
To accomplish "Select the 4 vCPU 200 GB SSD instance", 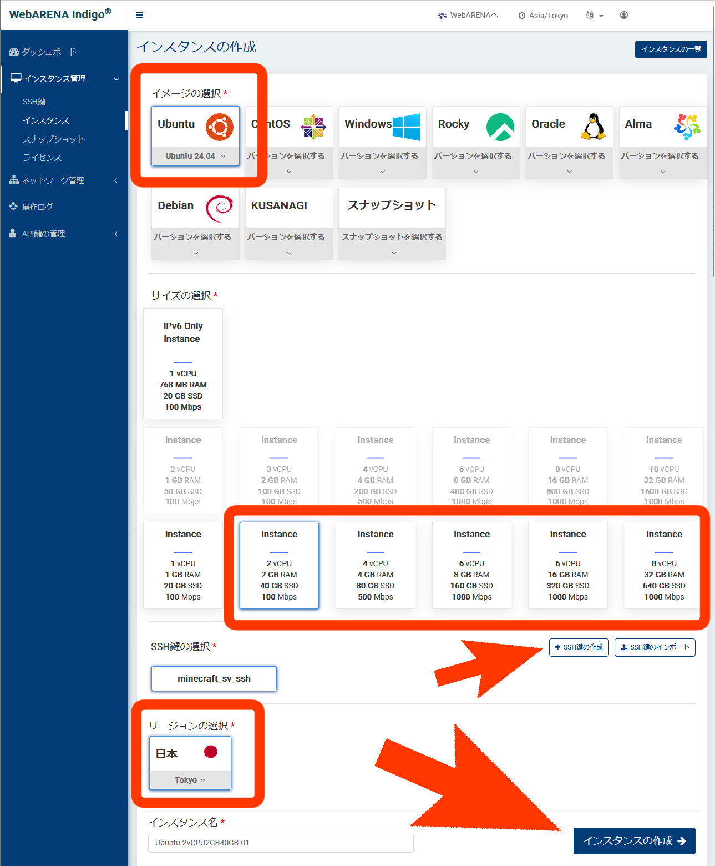I will (376, 470).
